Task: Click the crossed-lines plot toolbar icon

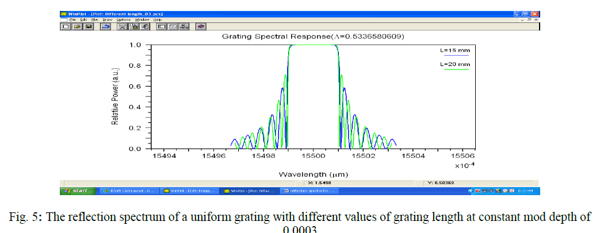Action: 123,26
